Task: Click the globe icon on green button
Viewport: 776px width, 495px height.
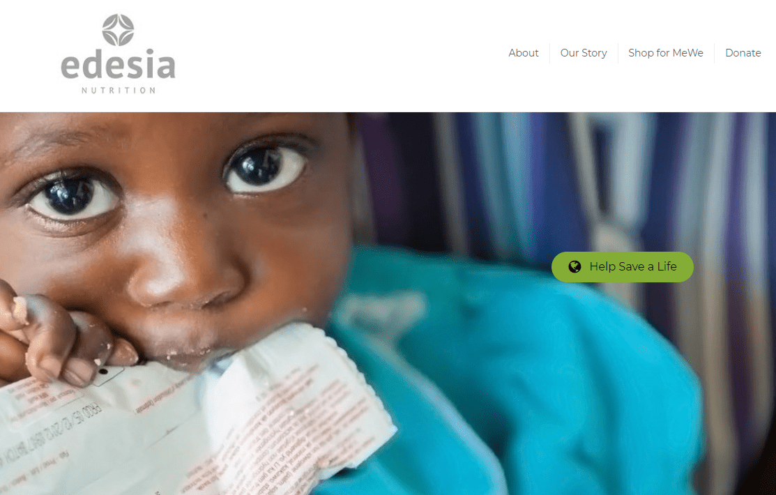Action: click(574, 267)
